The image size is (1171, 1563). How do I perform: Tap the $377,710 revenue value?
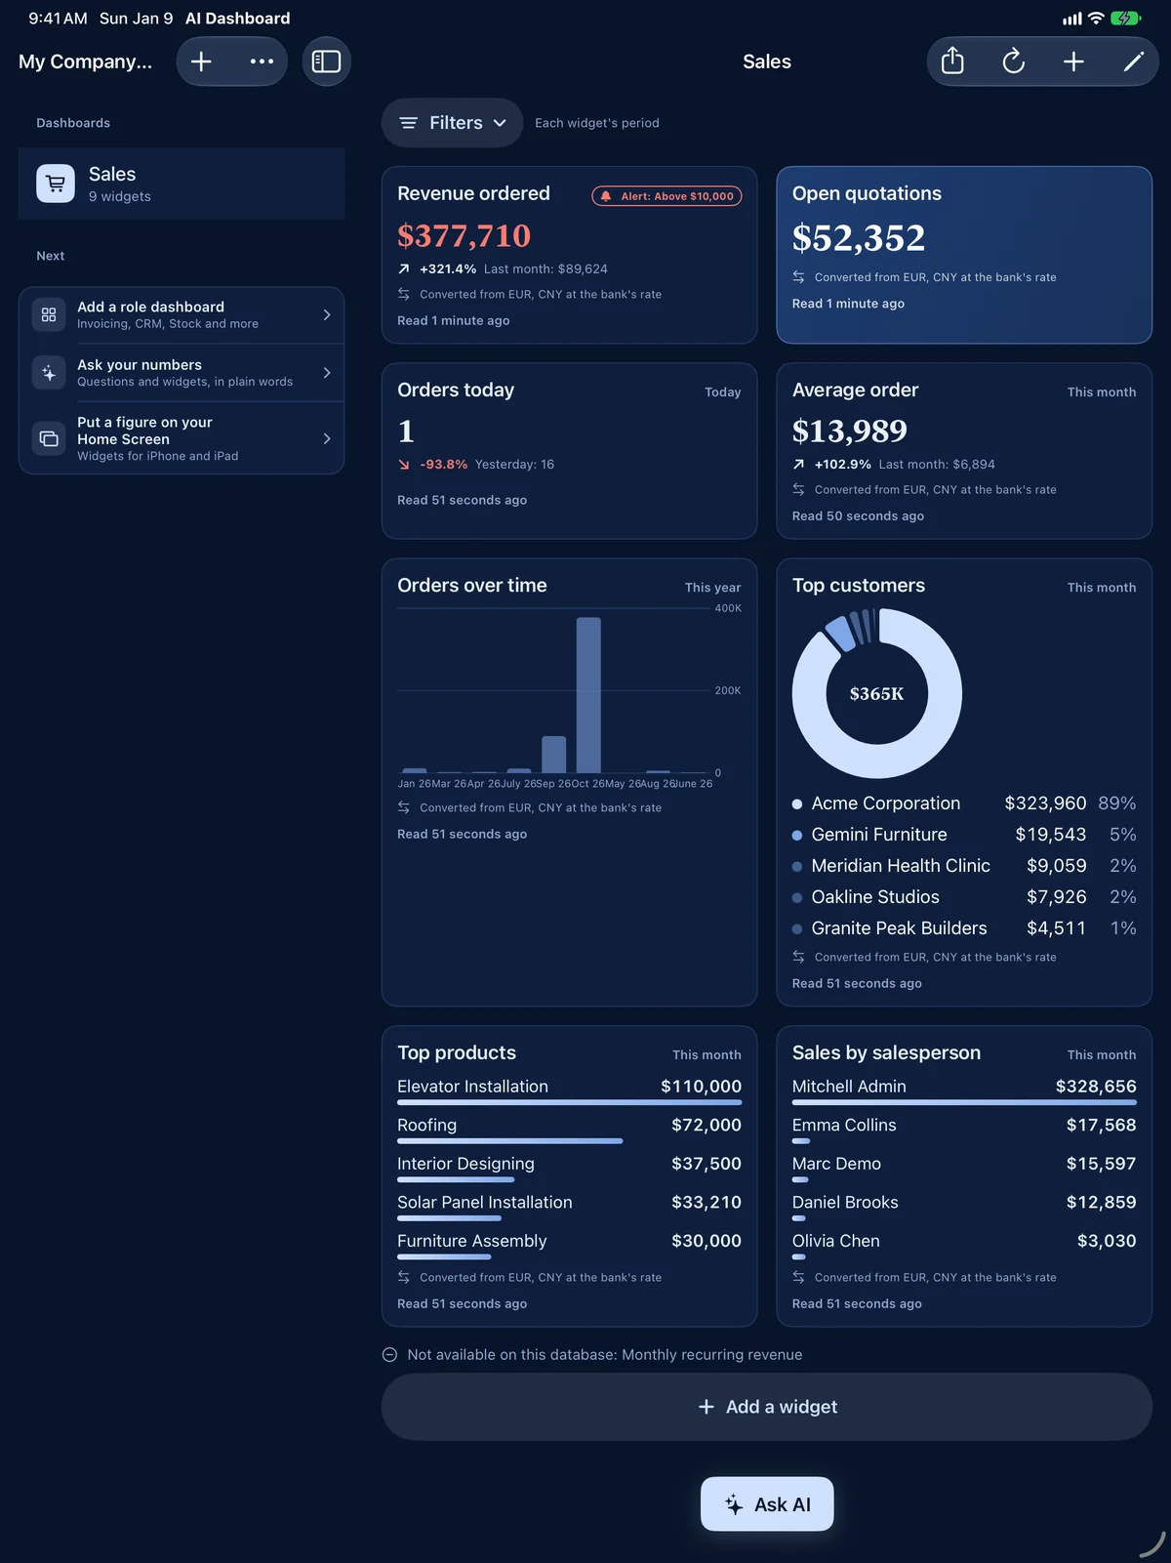pos(464,236)
